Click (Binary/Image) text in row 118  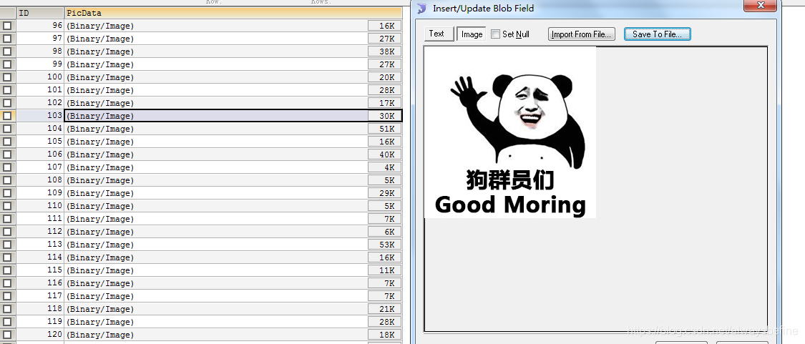(x=100, y=309)
